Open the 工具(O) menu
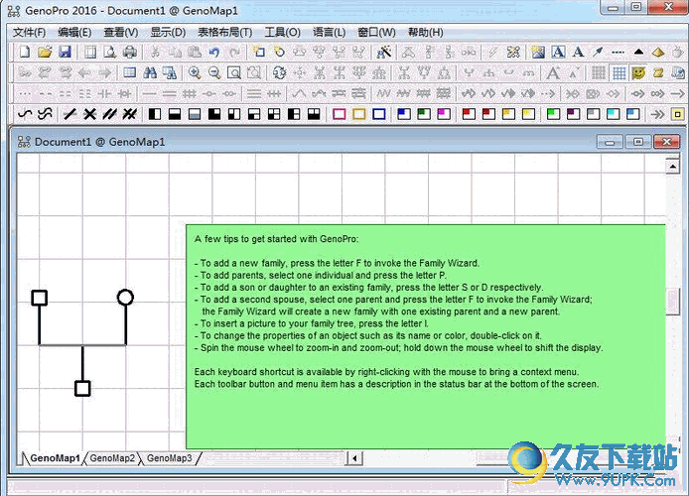This screenshot has height=496, width=689. click(282, 33)
